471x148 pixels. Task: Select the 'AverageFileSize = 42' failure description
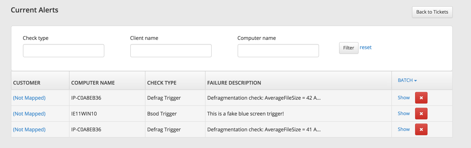coord(264,98)
